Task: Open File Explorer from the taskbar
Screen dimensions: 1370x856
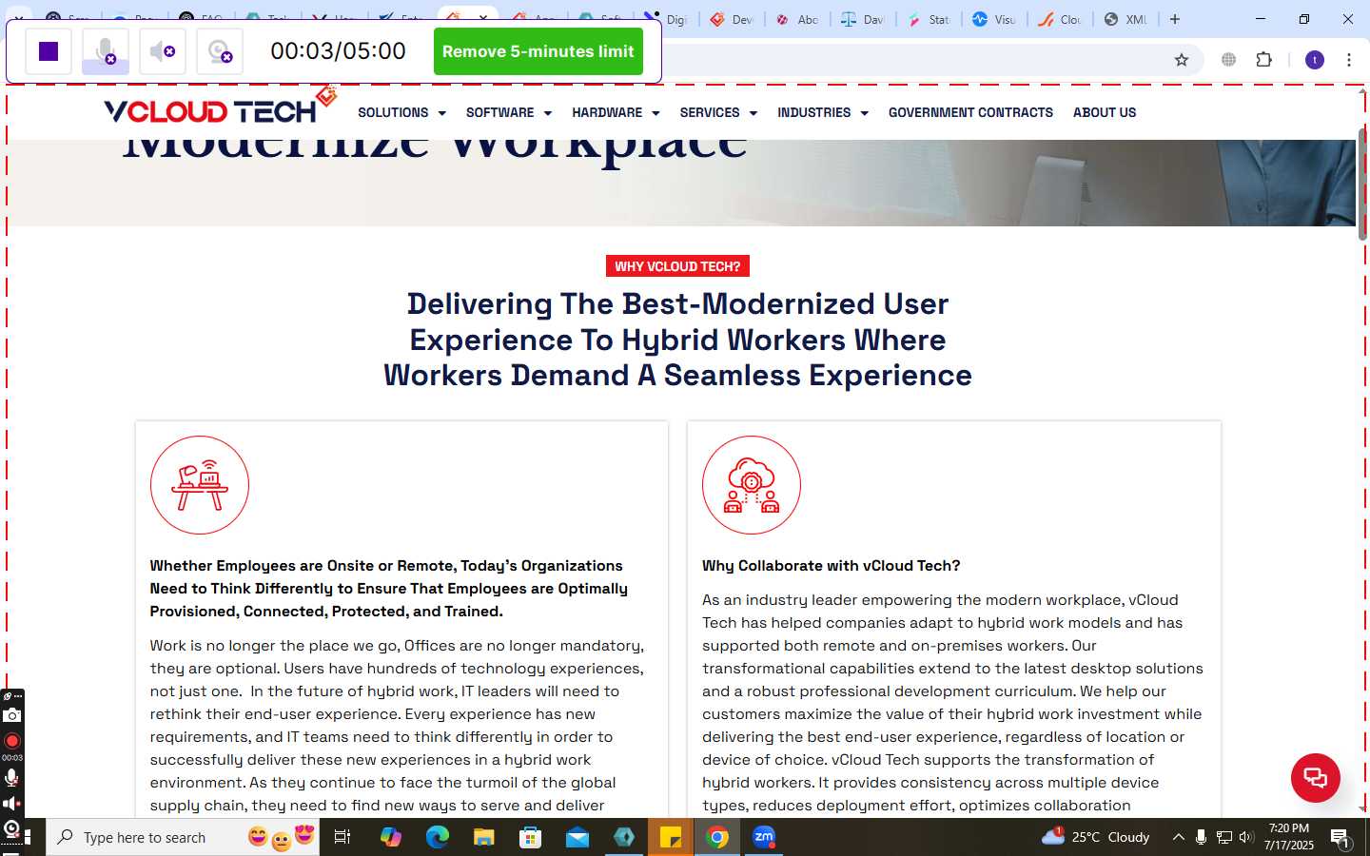Action: point(484,837)
